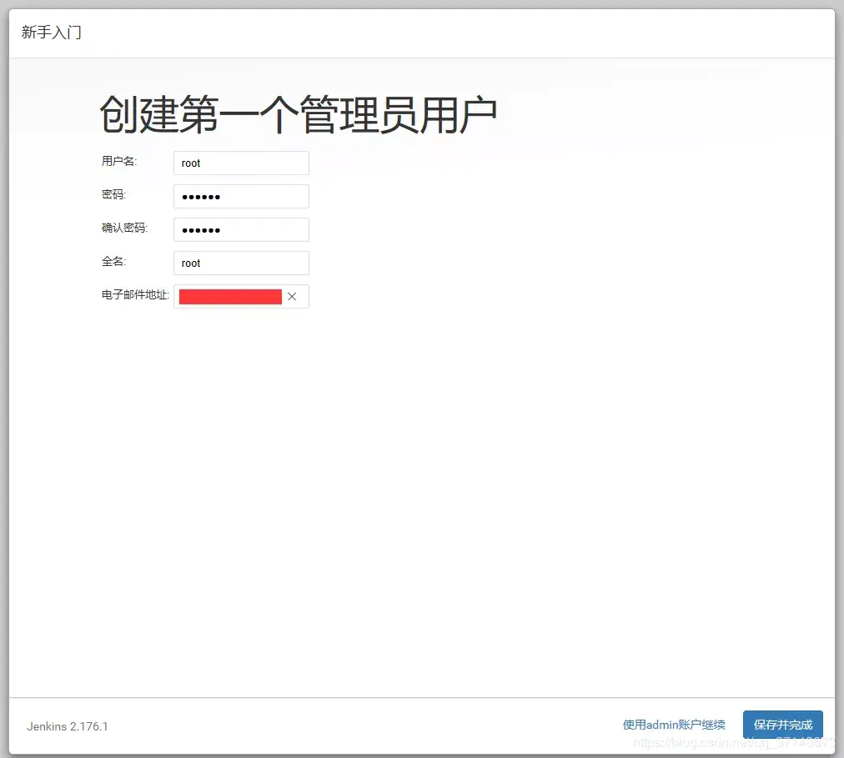Click the X icon to clear the email field
The image size is (844, 758).
coord(293,296)
